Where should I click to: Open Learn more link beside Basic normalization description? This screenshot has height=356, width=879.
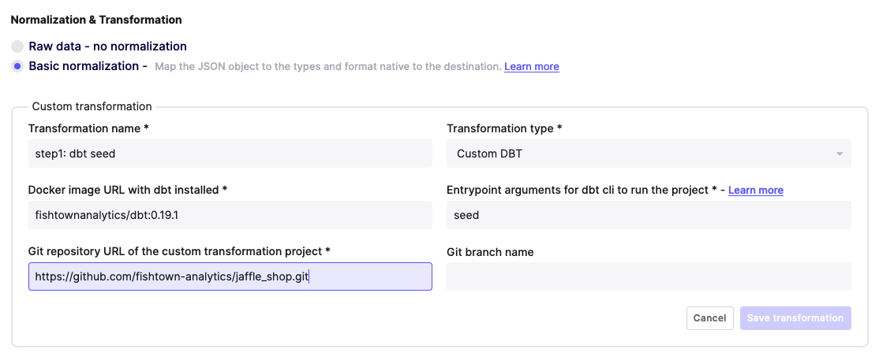[x=531, y=67]
